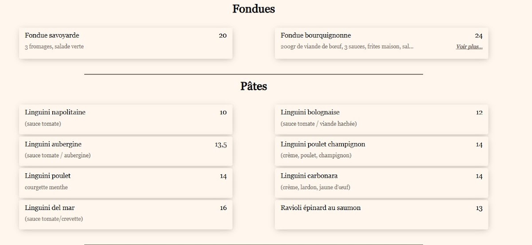Select Linguini bolognaise menu item
532x245 pixels.
(381, 119)
